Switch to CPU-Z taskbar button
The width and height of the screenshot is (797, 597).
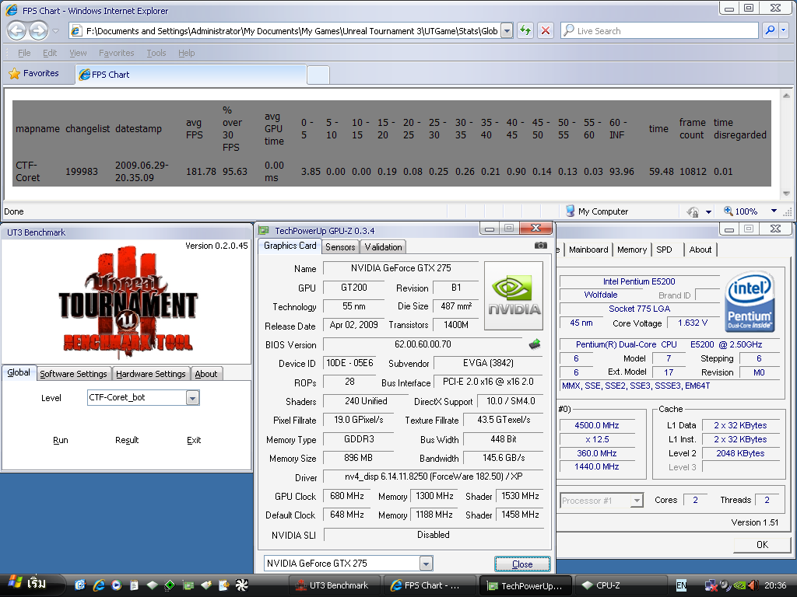point(620,585)
